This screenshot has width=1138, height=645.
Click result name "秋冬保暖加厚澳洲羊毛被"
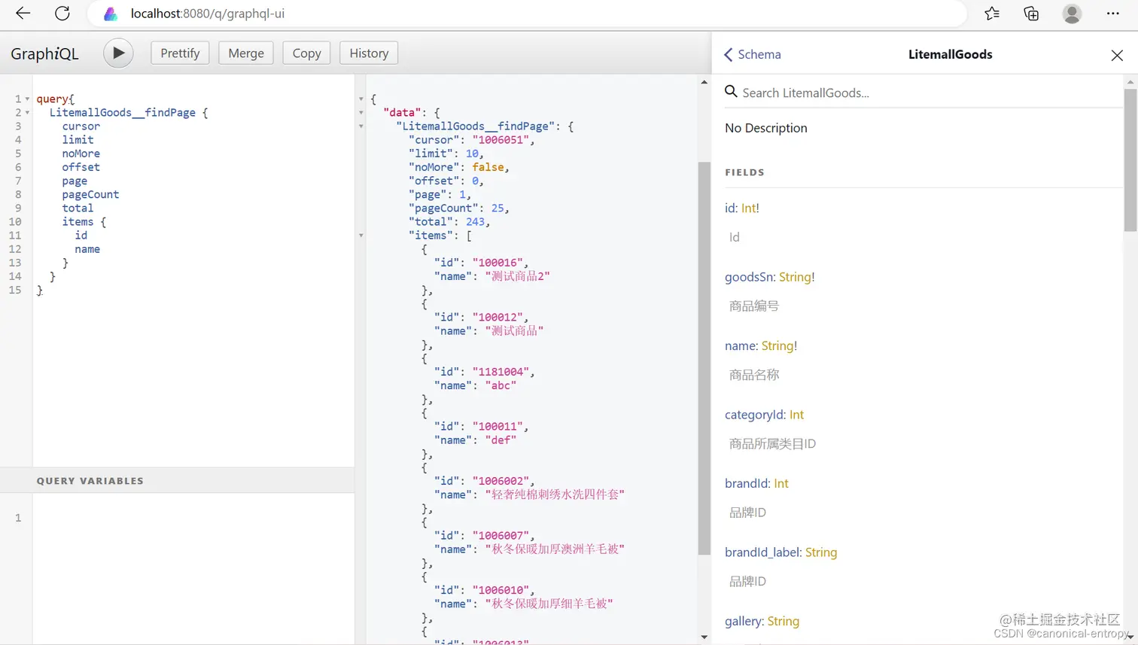(555, 549)
